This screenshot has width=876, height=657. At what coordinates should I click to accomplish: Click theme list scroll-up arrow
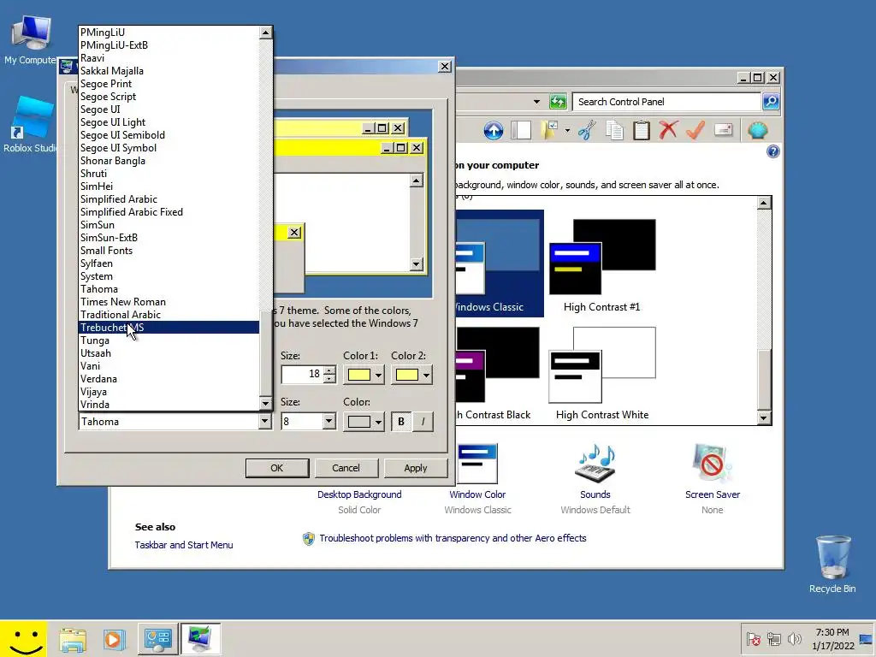click(x=764, y=203)
